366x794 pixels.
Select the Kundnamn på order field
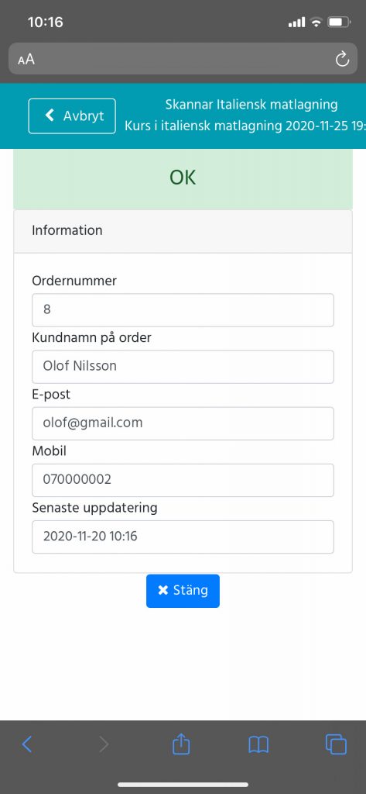(x=183, y=367)
